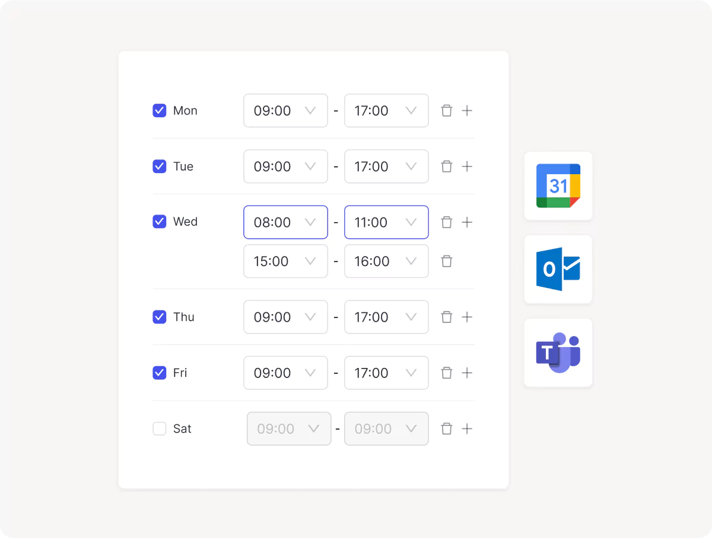
Task: Enable the Sat availability checkbox
Action: (160, 428)
